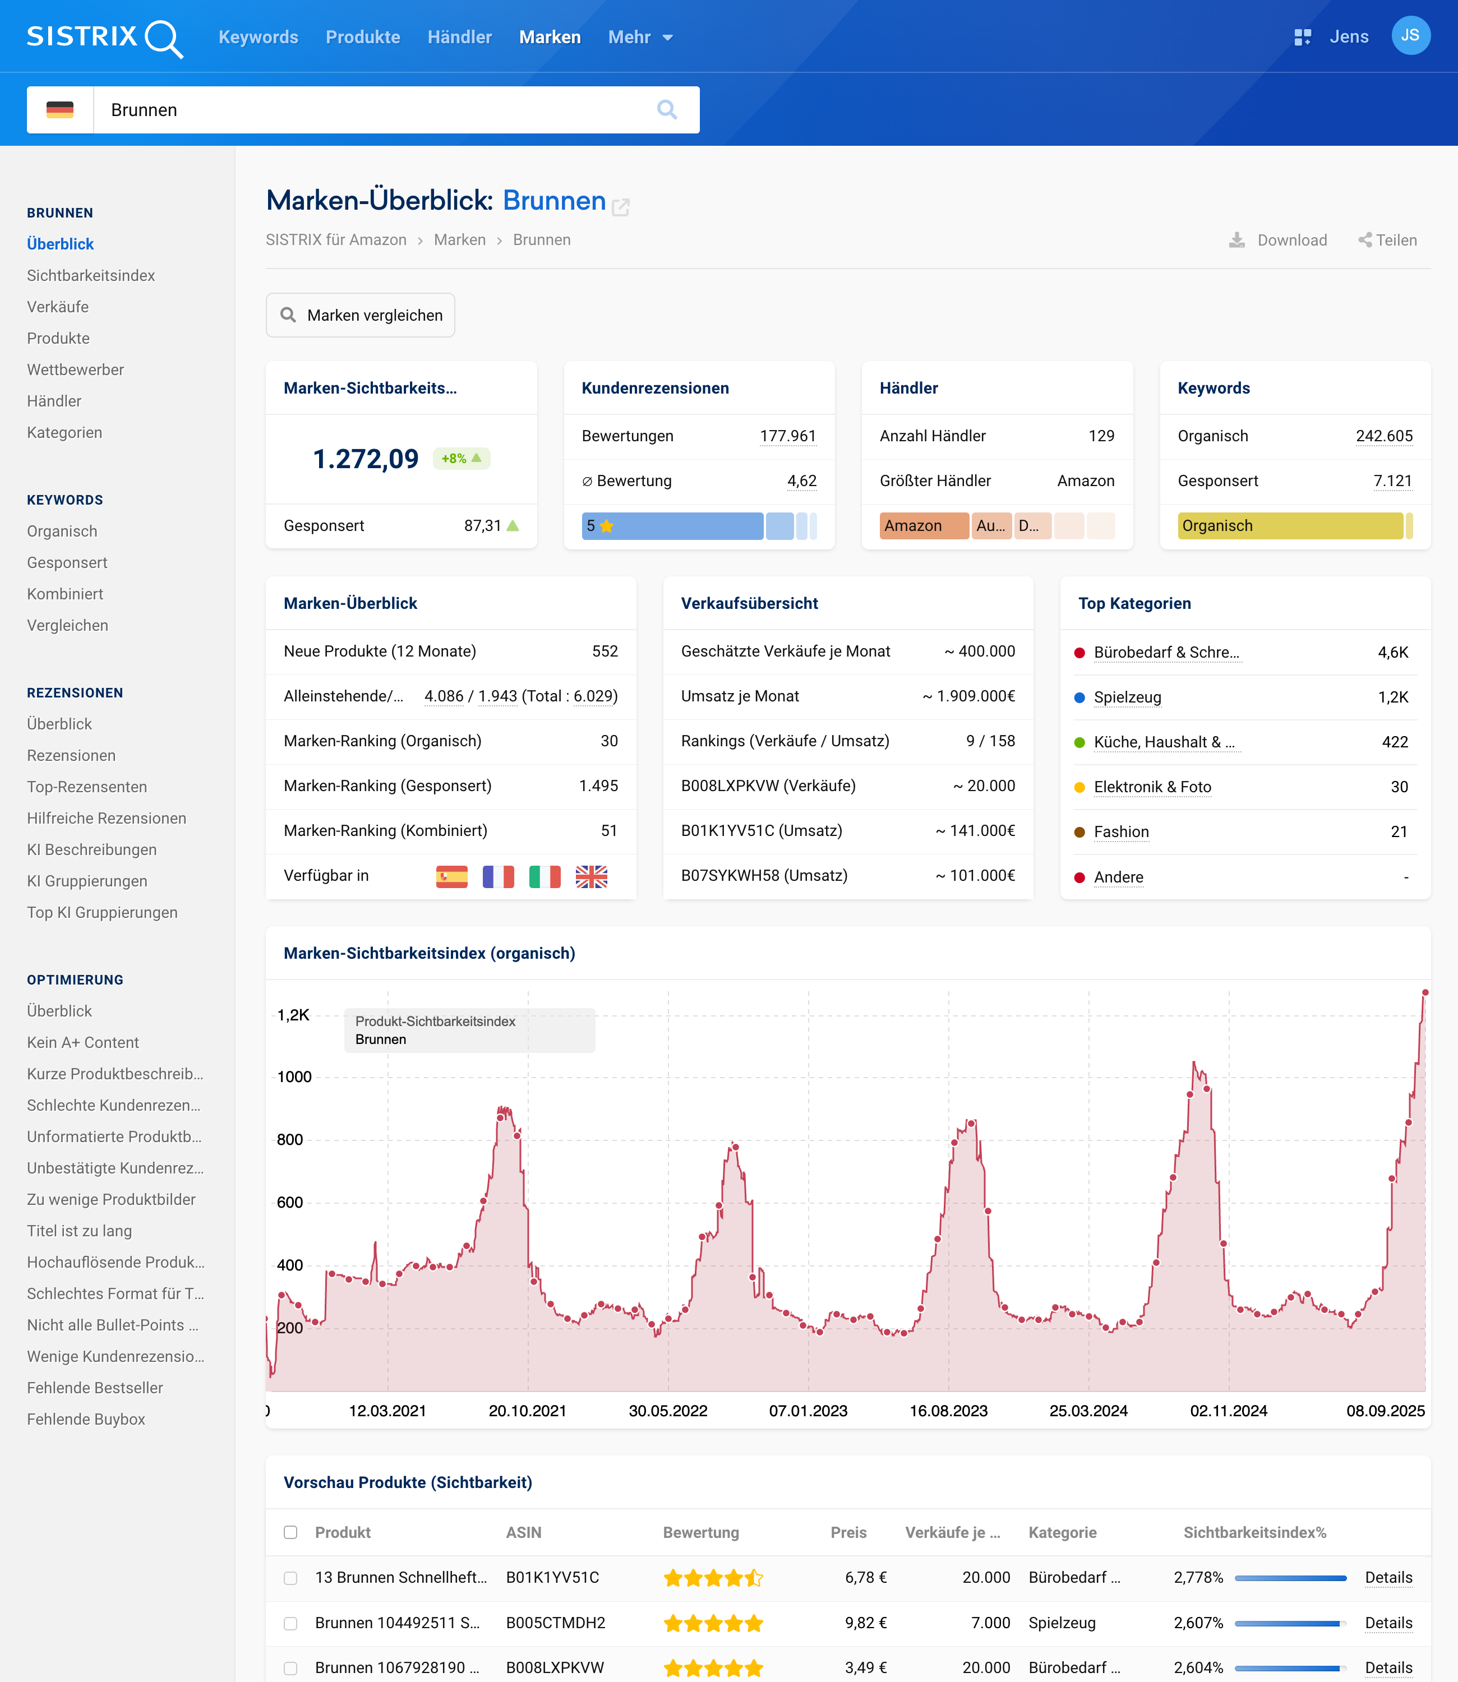The height and width of the screenshot is (1682, 1458).
Task: Open Sichtbarkeitsindex in the left sidebar
Action: click(x=90, y=276)
